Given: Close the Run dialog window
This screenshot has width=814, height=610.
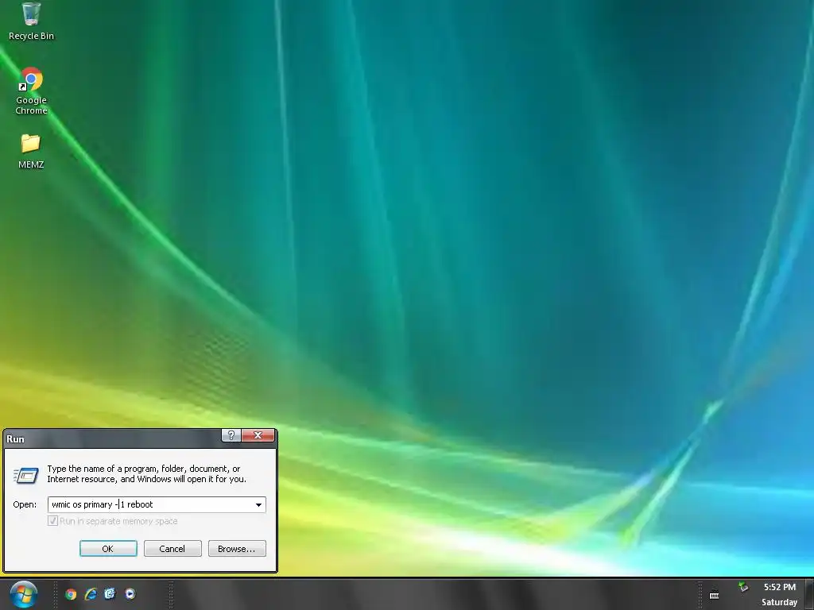Looking at the screenshot, I should 258,435.
